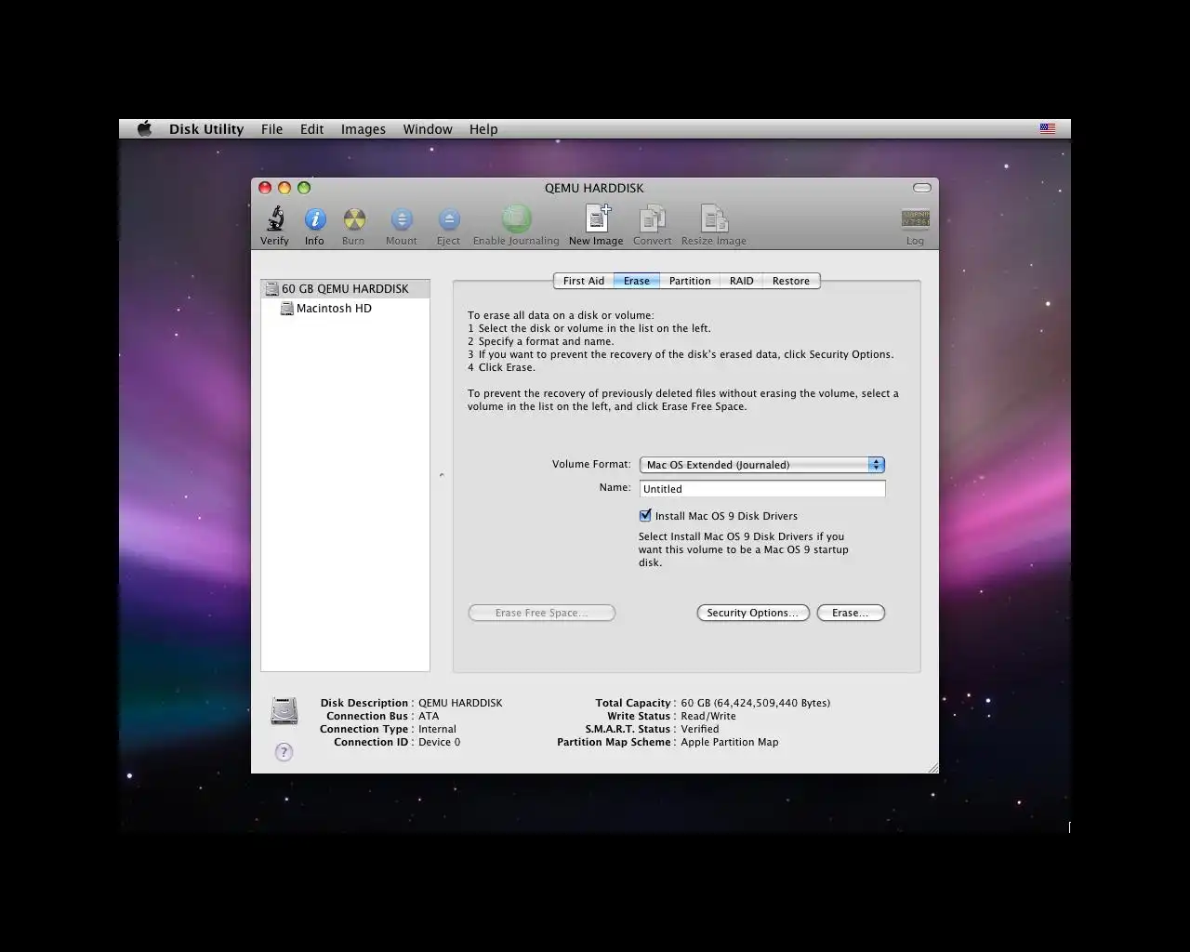
Task: Click the Resize Image toolbar icon
Action: 715,218
